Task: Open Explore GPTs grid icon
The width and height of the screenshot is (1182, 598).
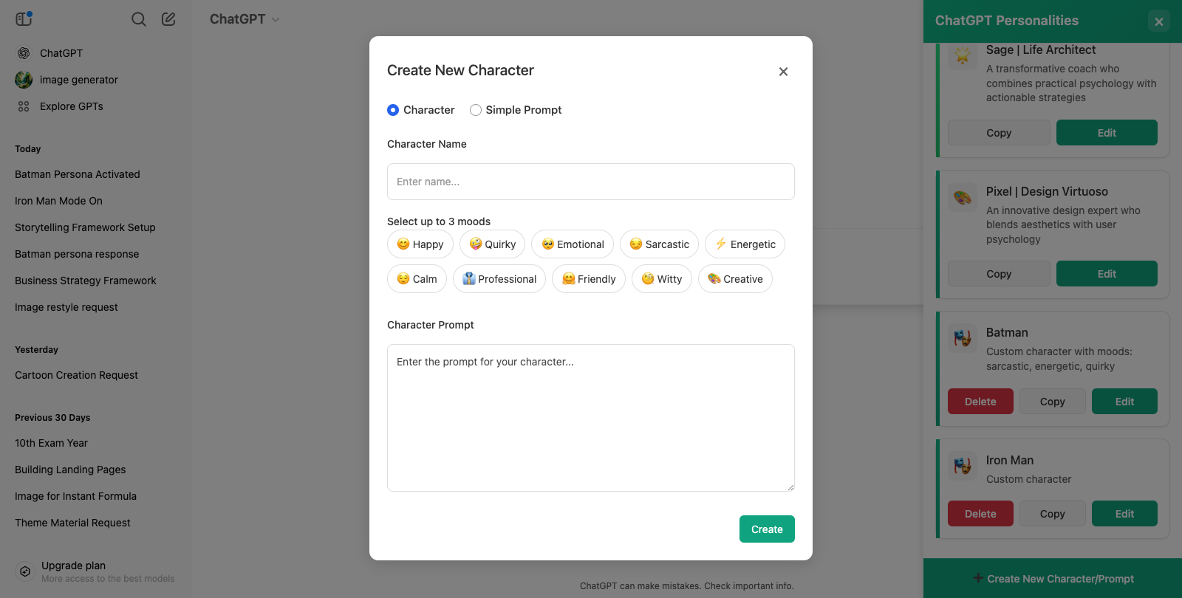Action: [x=24, y=106]
